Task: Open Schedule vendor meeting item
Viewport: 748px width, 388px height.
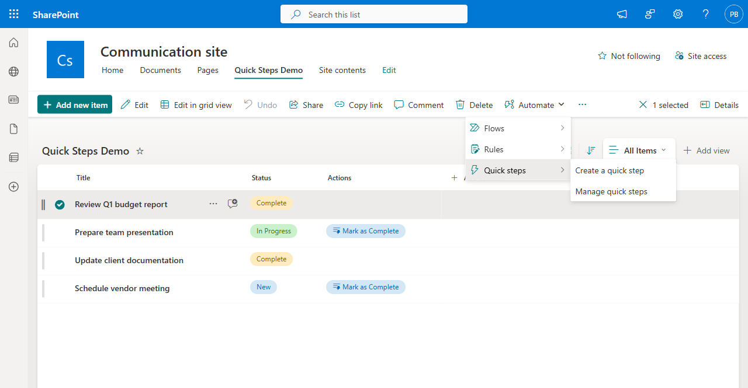Action: pos(122,288)
